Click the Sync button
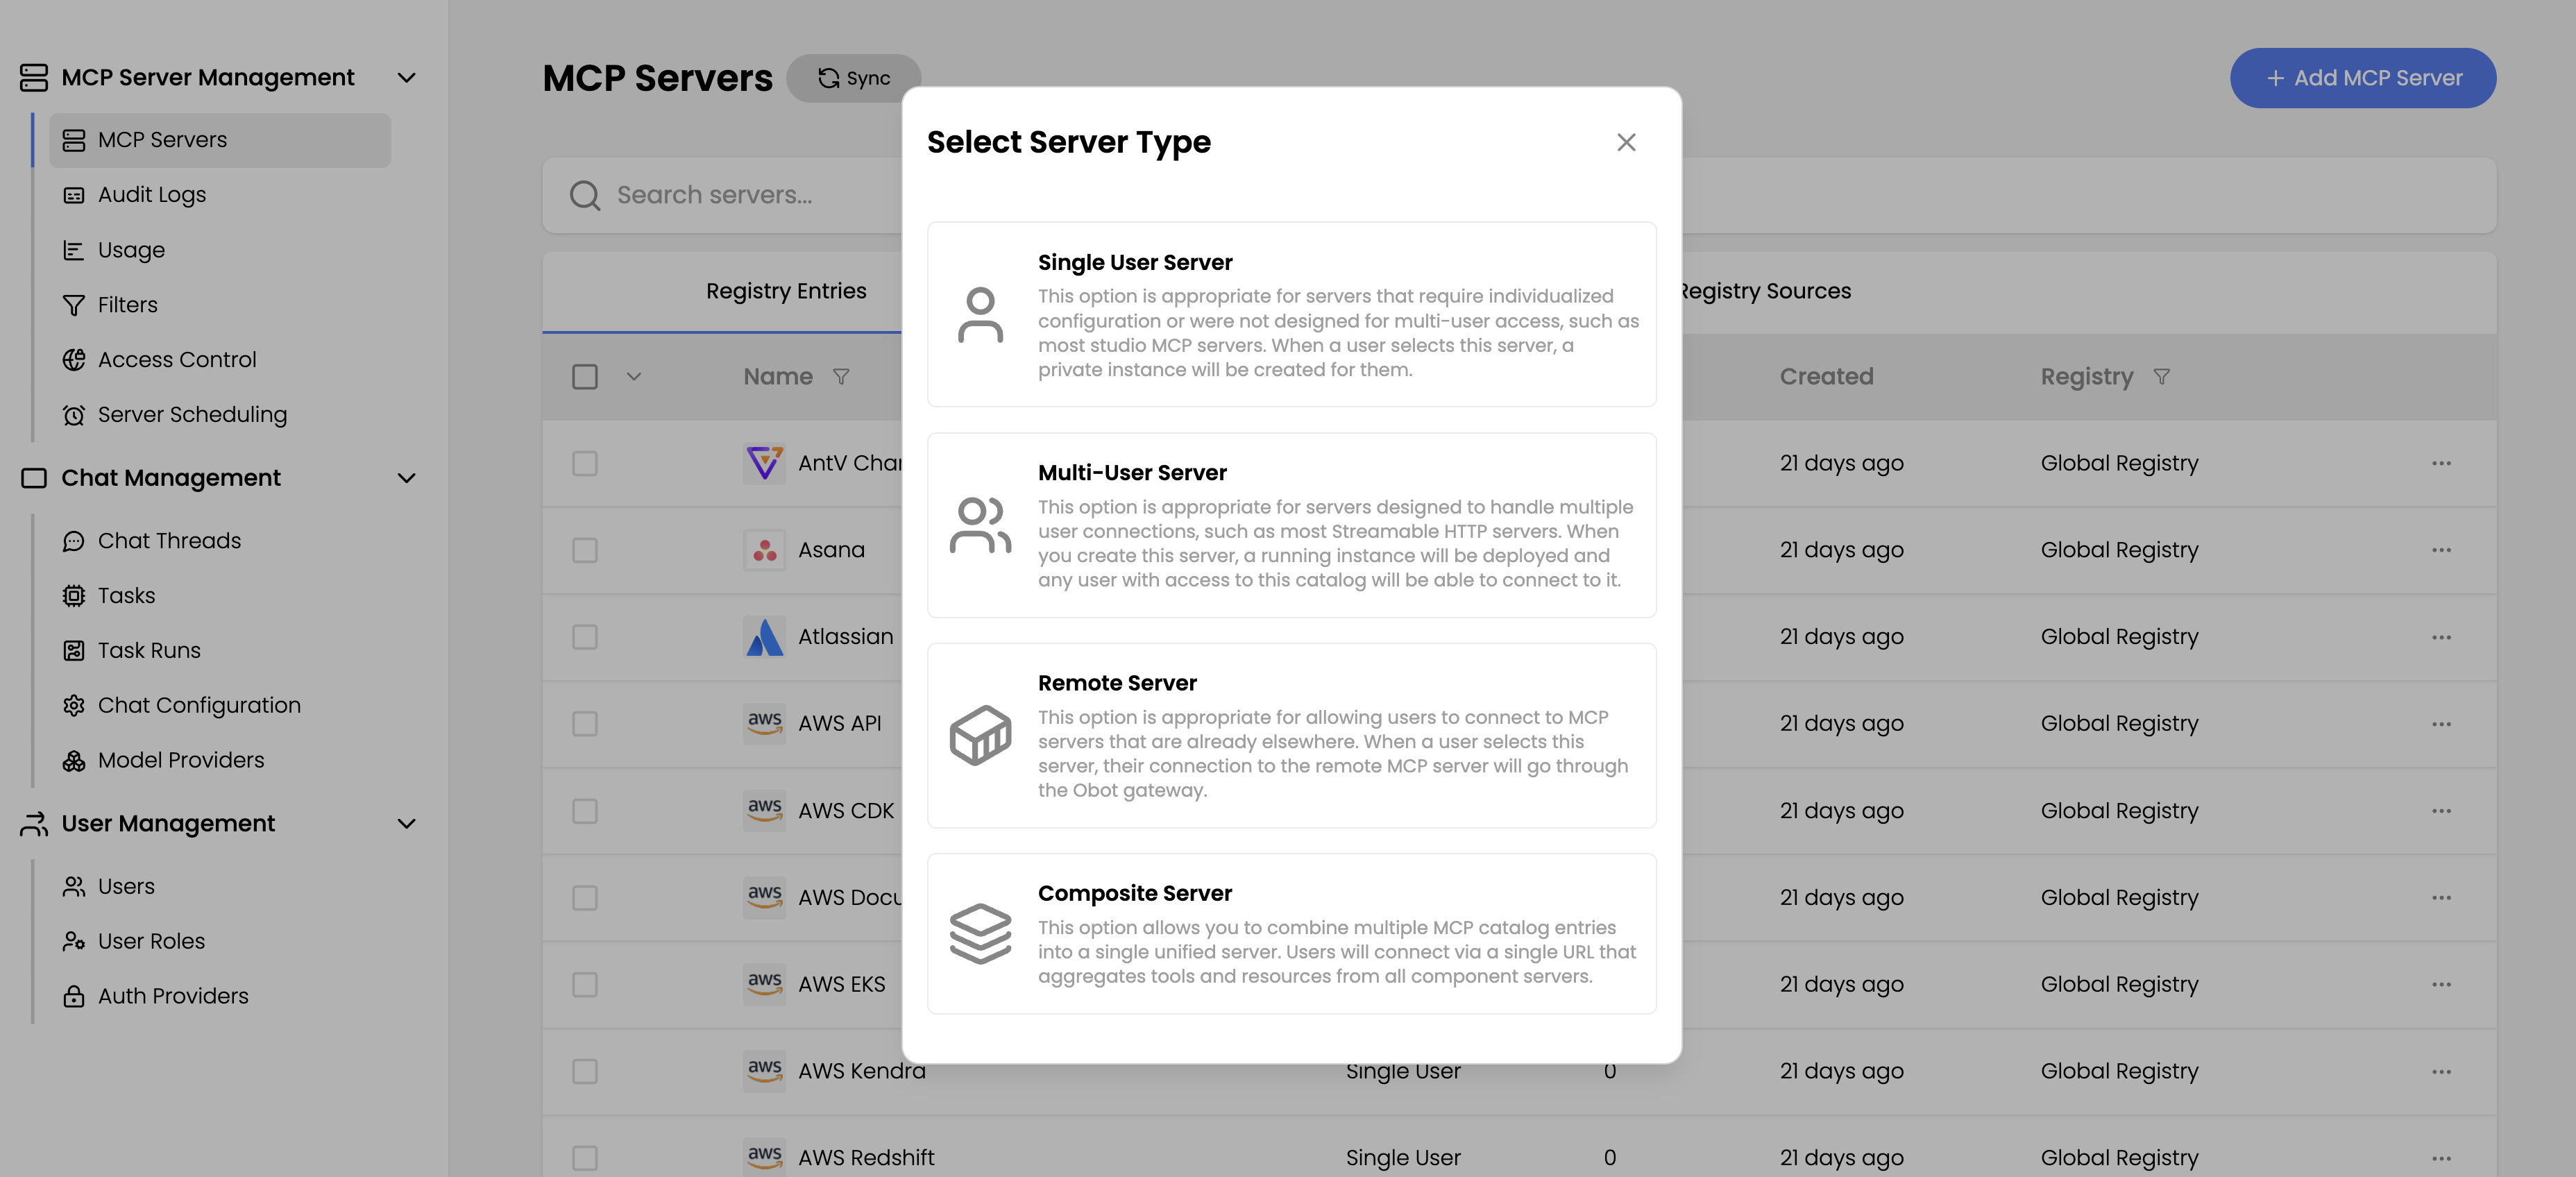The image size is (2576, 1177). pos(854,78)
